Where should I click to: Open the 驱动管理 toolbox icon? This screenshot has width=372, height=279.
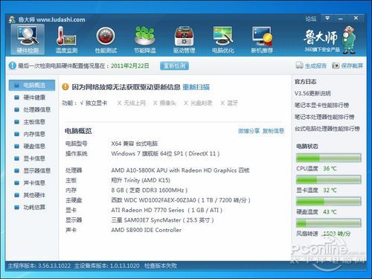click(x=184, y=36)
